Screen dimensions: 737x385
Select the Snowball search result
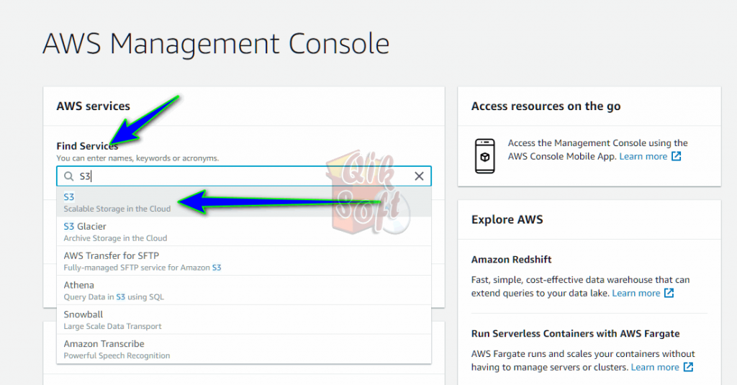point(243,320)
